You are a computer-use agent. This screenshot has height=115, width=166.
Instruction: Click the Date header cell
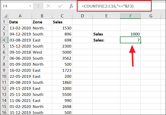[x=20, y=22]
